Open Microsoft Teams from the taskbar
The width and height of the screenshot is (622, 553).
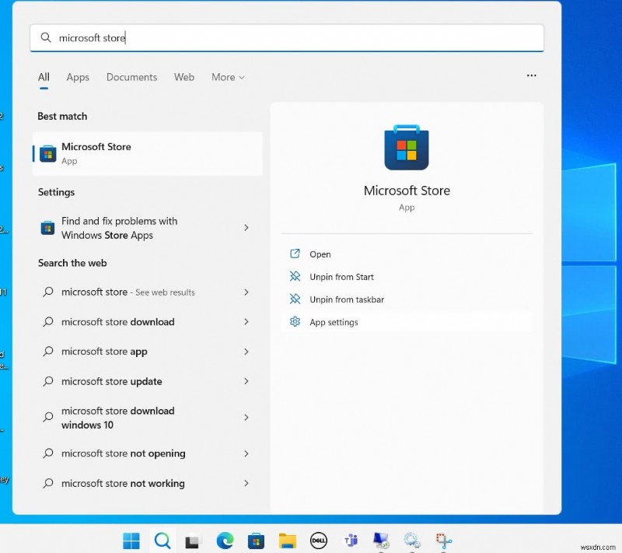[x=350, y=540]
